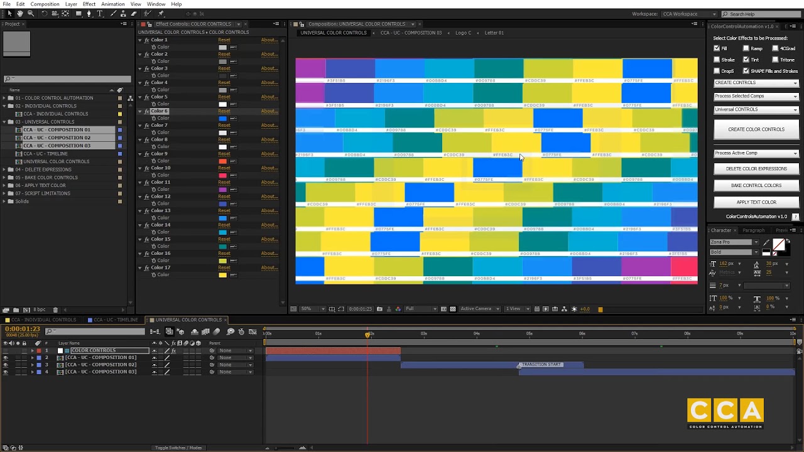Click the BAKE CONTROL COLORS button
This screenshot has height=452, width=804.
click(x=756, y=185)
